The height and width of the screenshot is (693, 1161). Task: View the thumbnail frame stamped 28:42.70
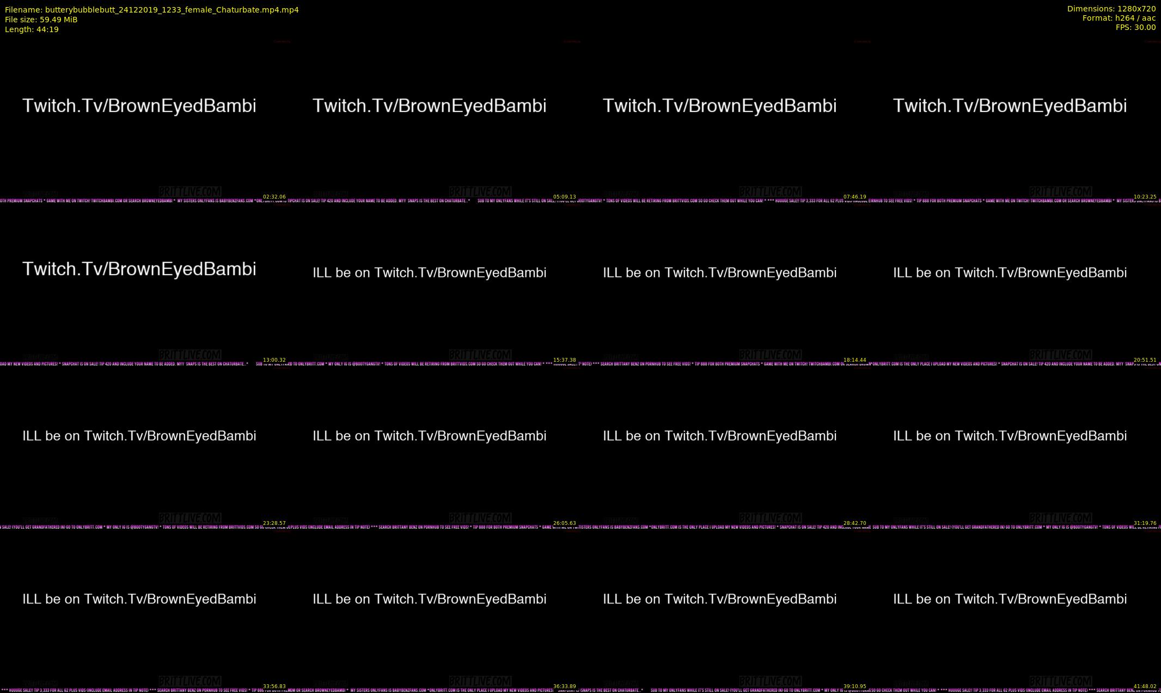(725, 447)
